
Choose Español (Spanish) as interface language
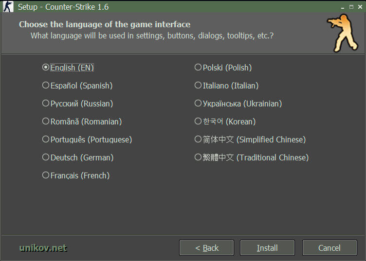click(x=46, y=86)
